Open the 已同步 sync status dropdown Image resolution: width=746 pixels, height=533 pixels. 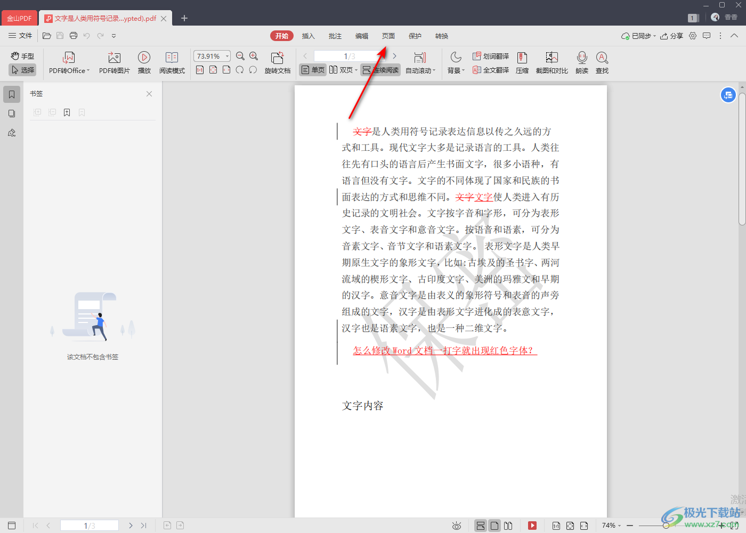638,36
